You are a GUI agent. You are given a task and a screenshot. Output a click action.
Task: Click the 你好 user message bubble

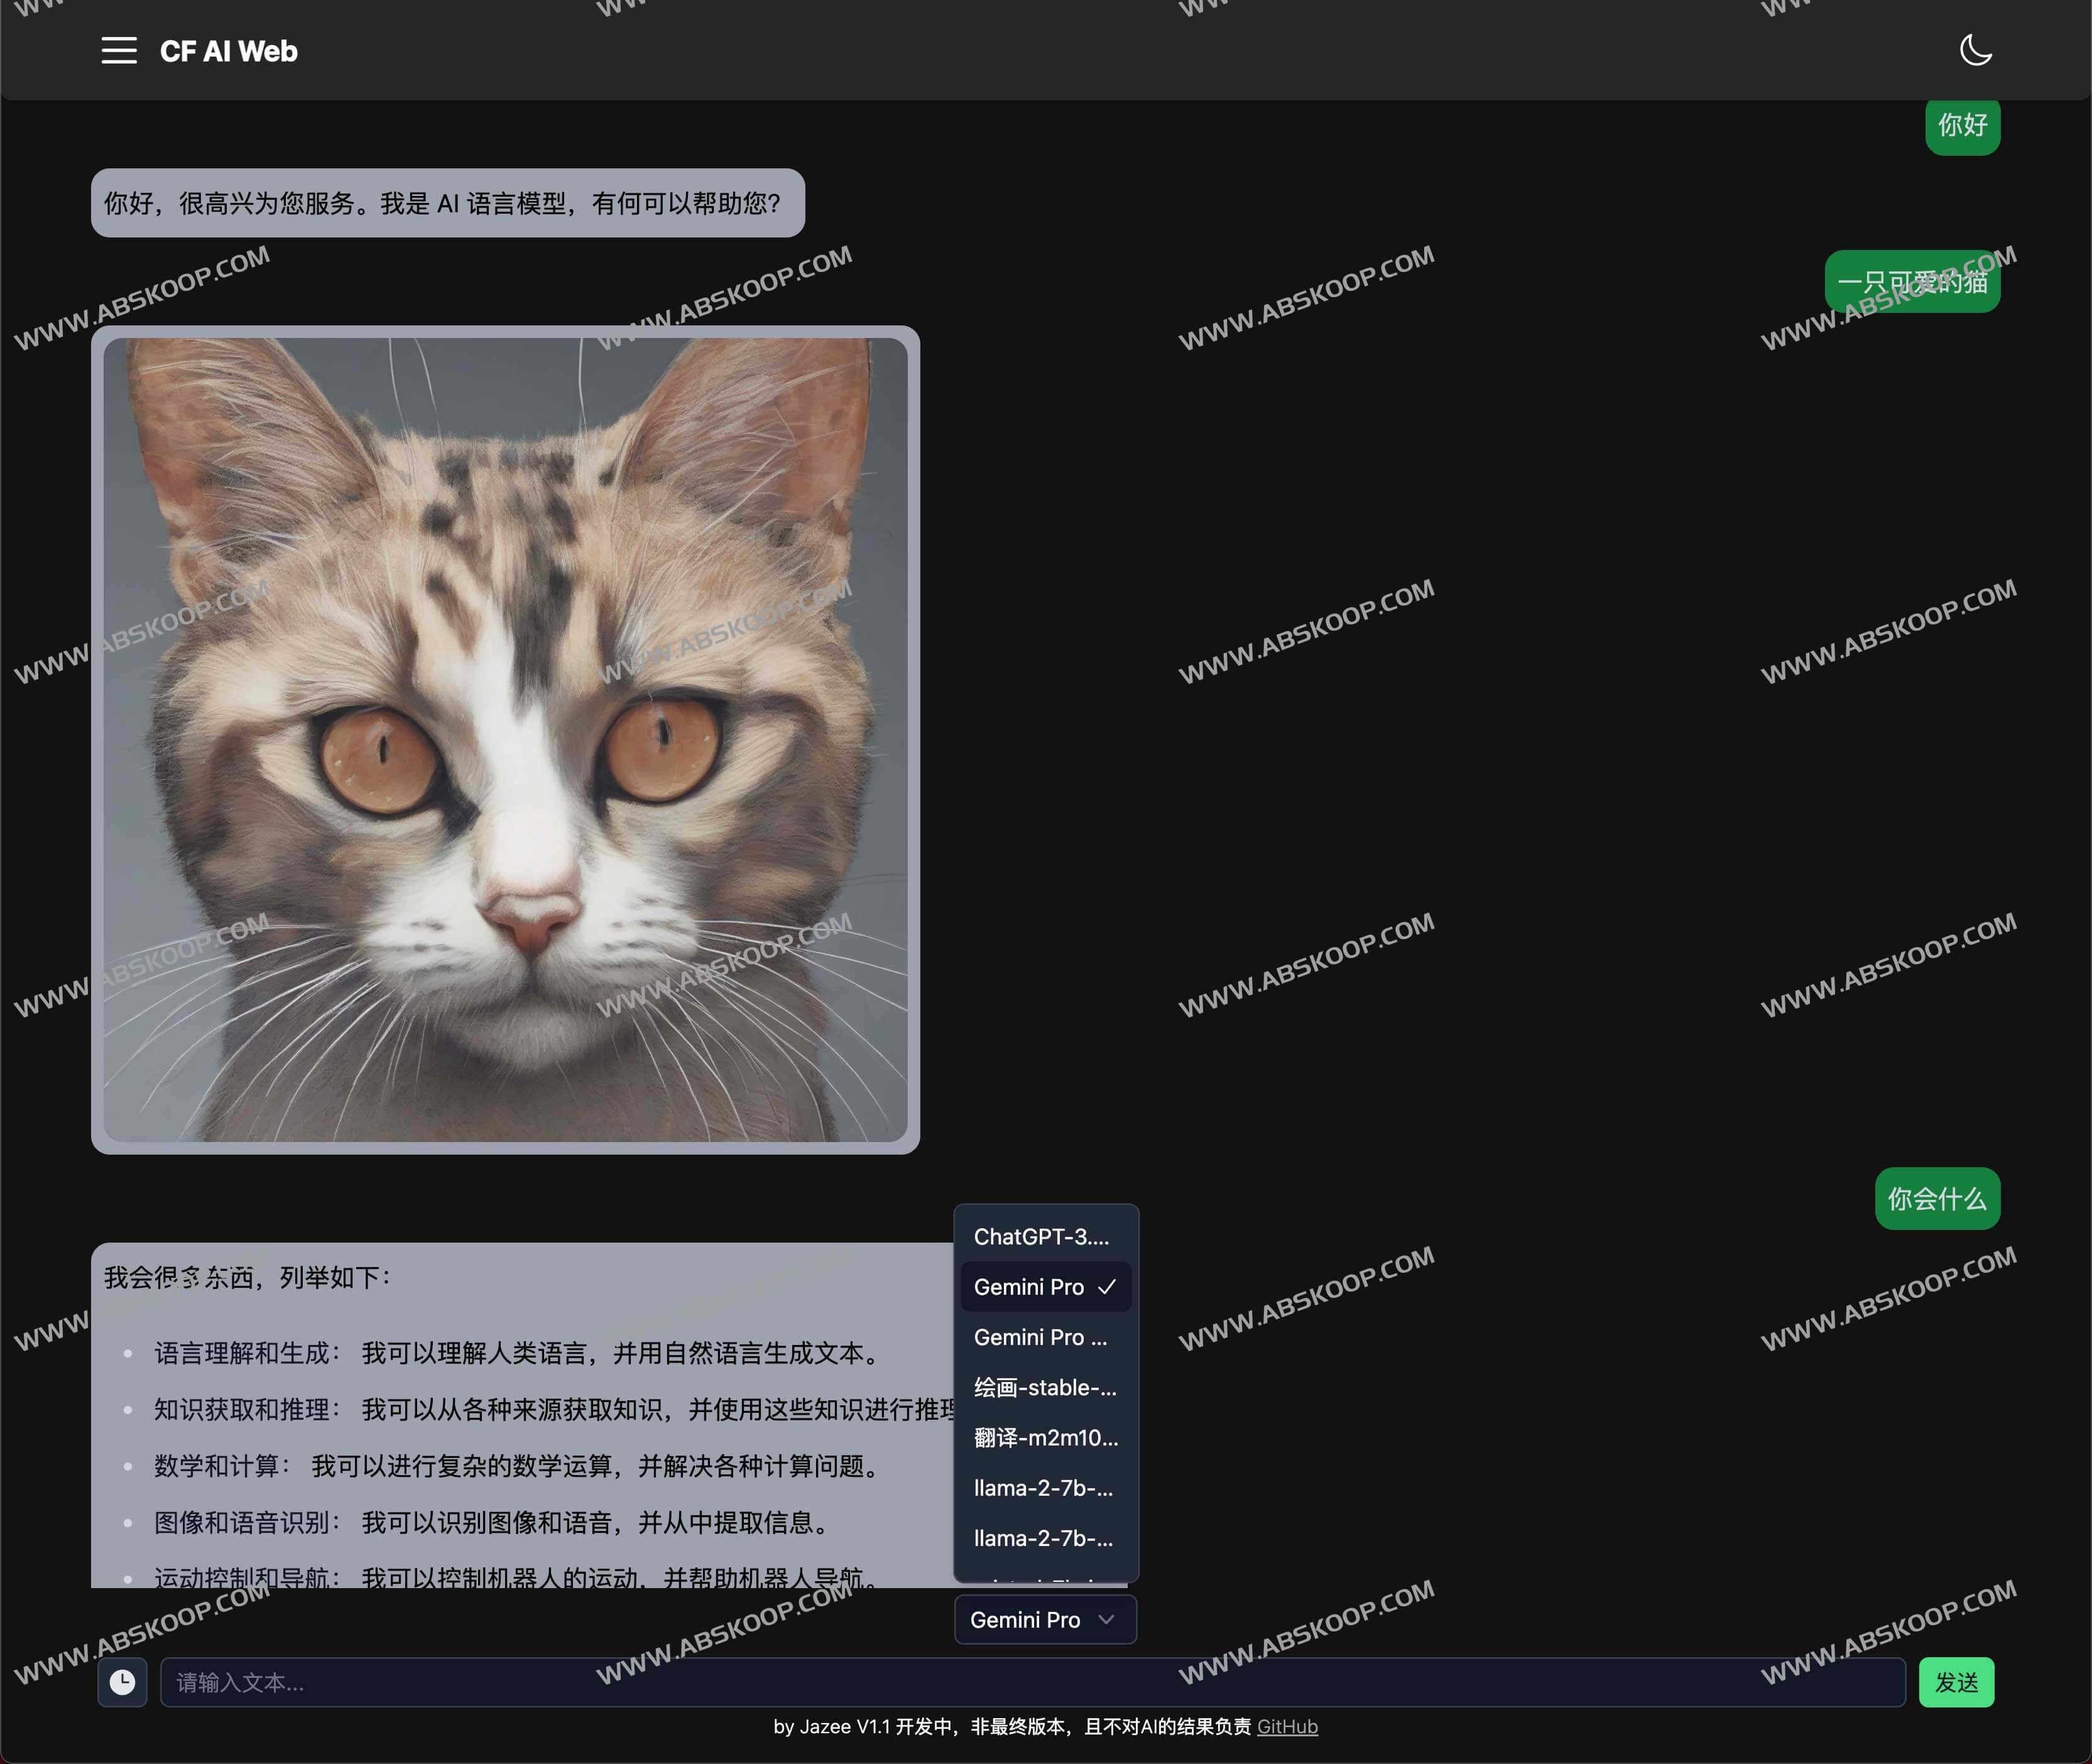point(1962,126)
